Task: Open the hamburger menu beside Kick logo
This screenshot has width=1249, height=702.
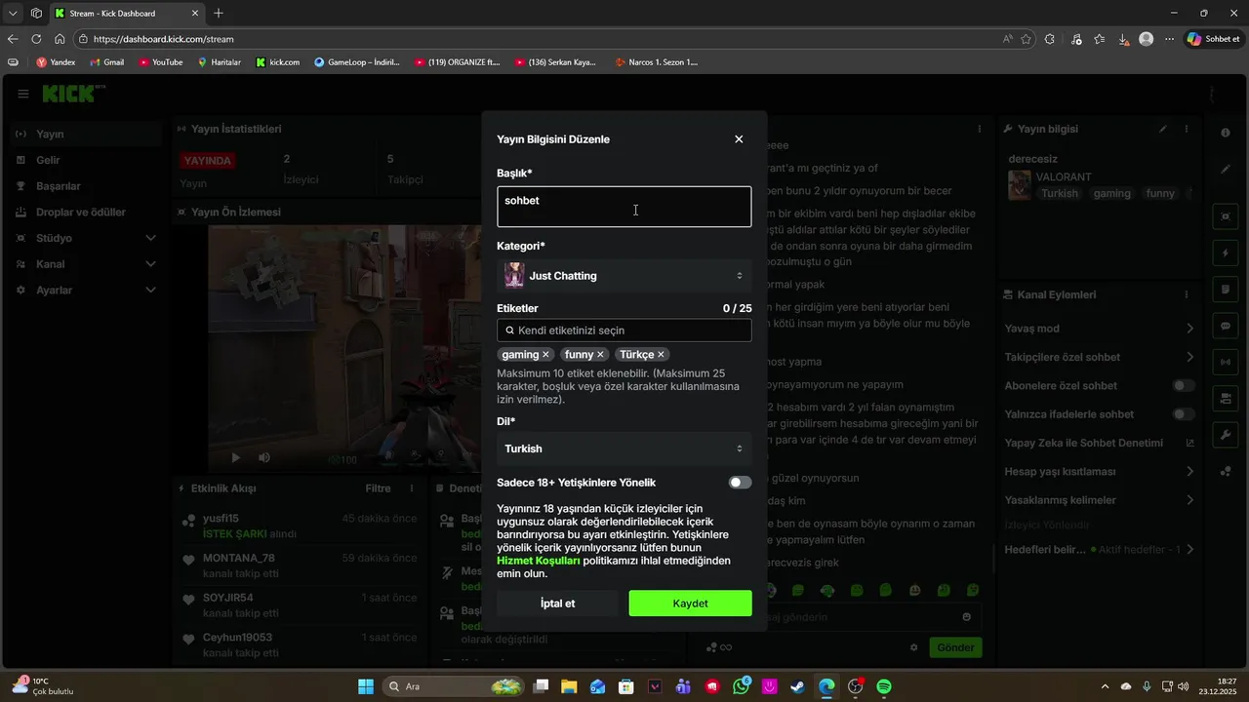Action: coord(22,94)
